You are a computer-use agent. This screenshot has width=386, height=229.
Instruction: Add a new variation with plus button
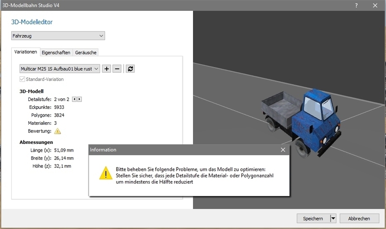(x=107, y=69)
